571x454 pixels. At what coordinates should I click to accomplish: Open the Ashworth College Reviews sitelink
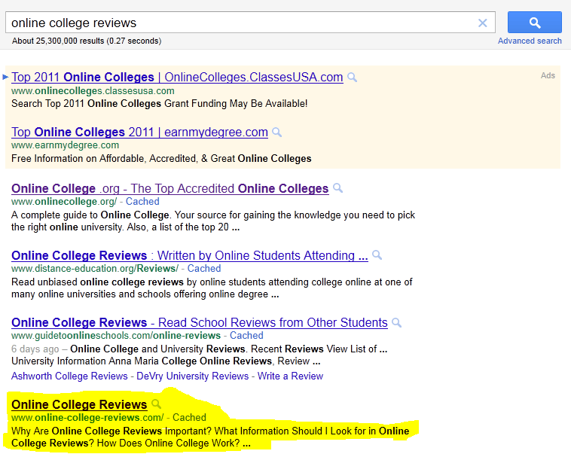[69, 376]
